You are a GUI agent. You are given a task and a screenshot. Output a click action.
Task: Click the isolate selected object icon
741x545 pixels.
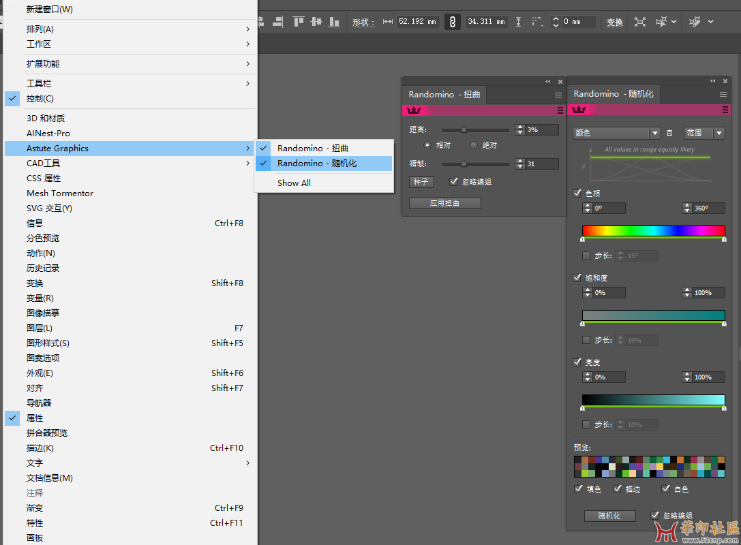click(640, 22)
